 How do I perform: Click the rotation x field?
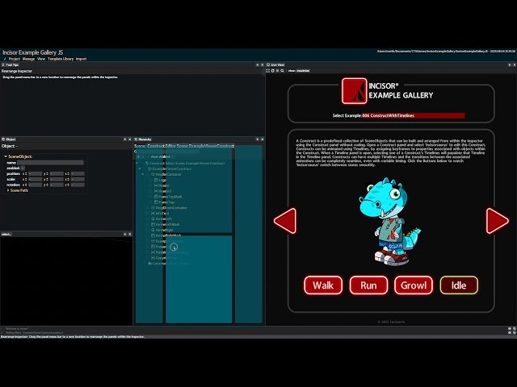coord(35,185)
